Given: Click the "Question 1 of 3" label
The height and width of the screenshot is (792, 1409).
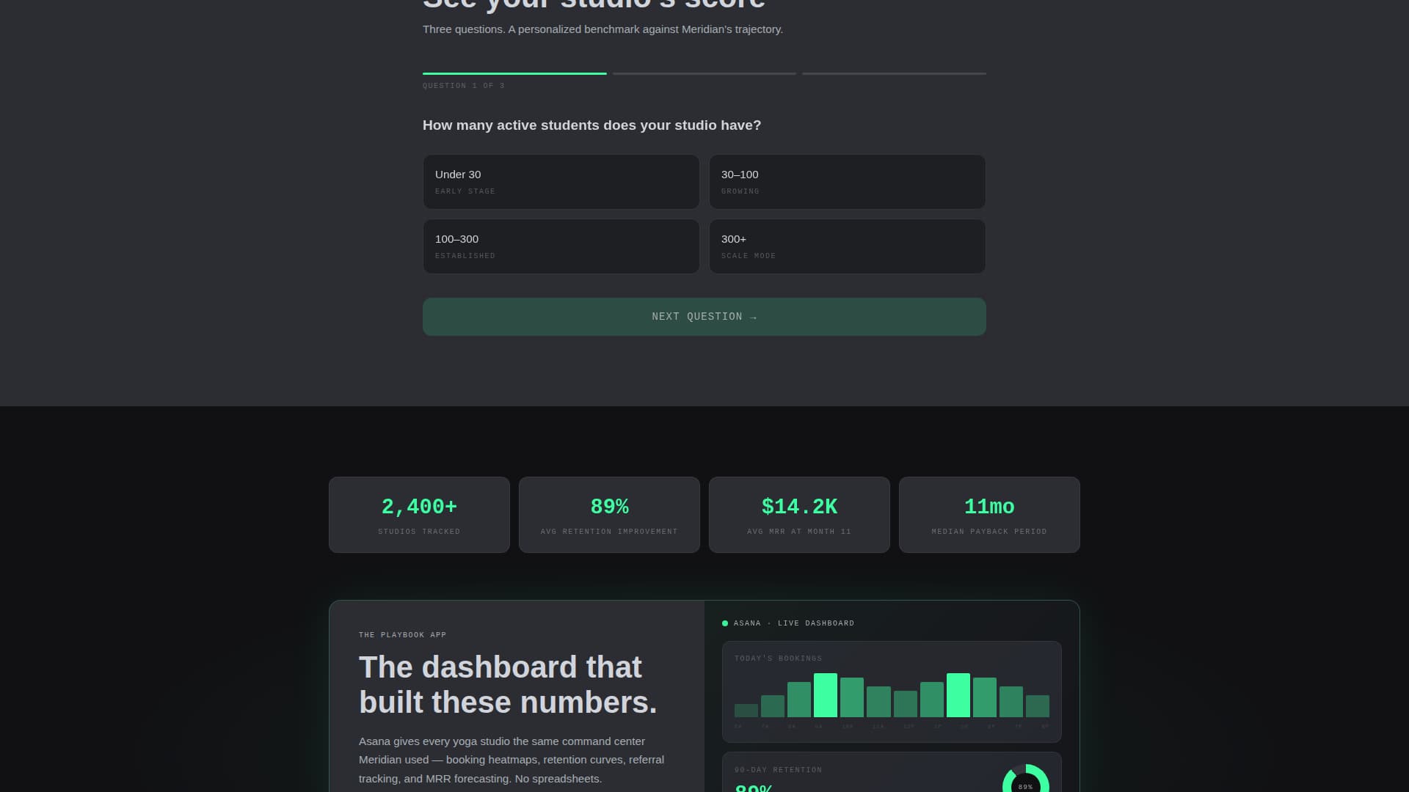Looking at the screenshot, I should pos(464,86).
